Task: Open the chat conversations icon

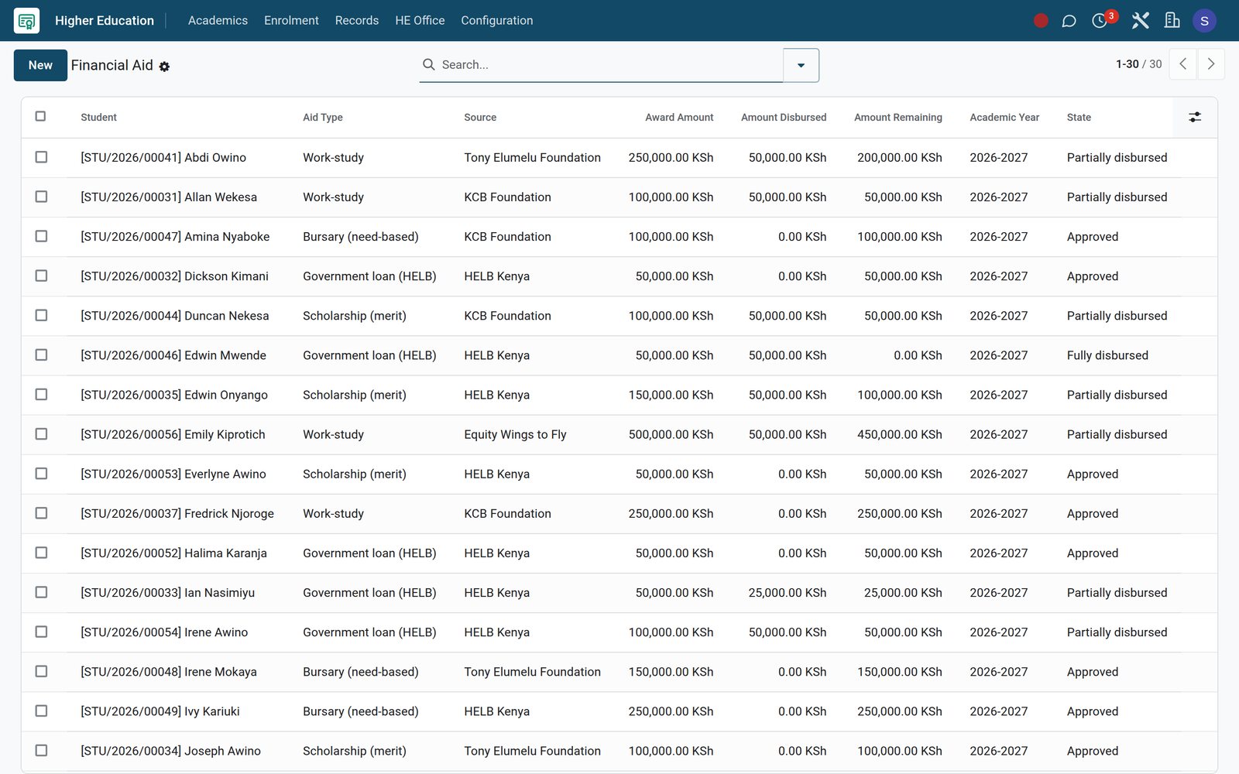Action: (x=1069, y=21)
